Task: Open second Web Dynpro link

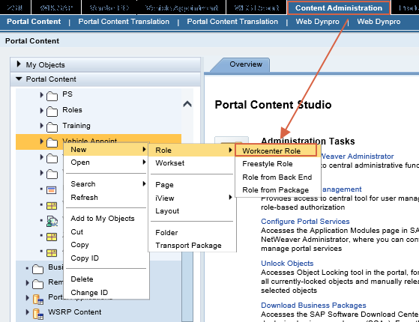Action: click(379, 22)
